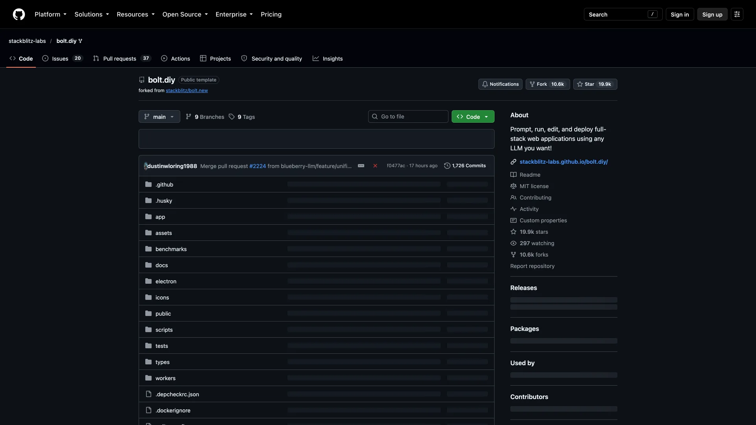
Task: Click the failed checks red X icon
Action: (x=375, y=166)
